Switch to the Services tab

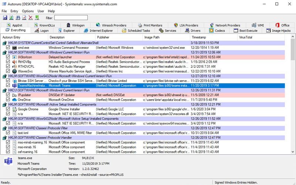pos(168,31)
